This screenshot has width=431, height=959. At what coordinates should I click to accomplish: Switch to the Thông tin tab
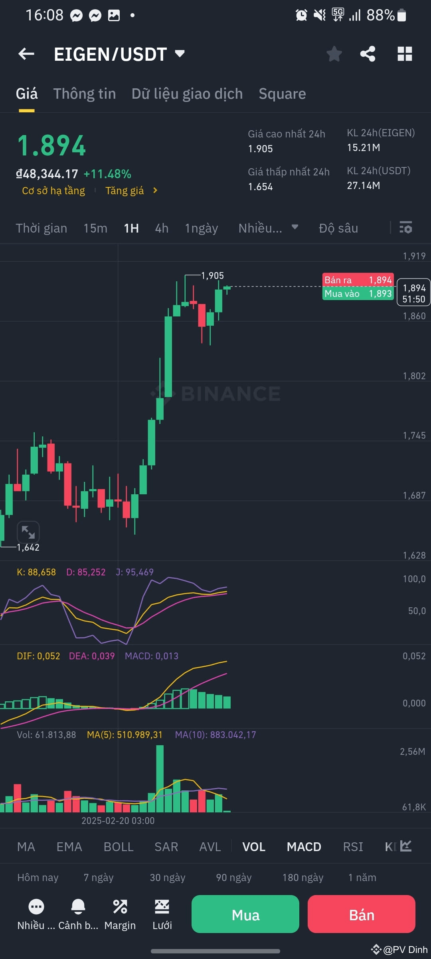tap(85, 94)
